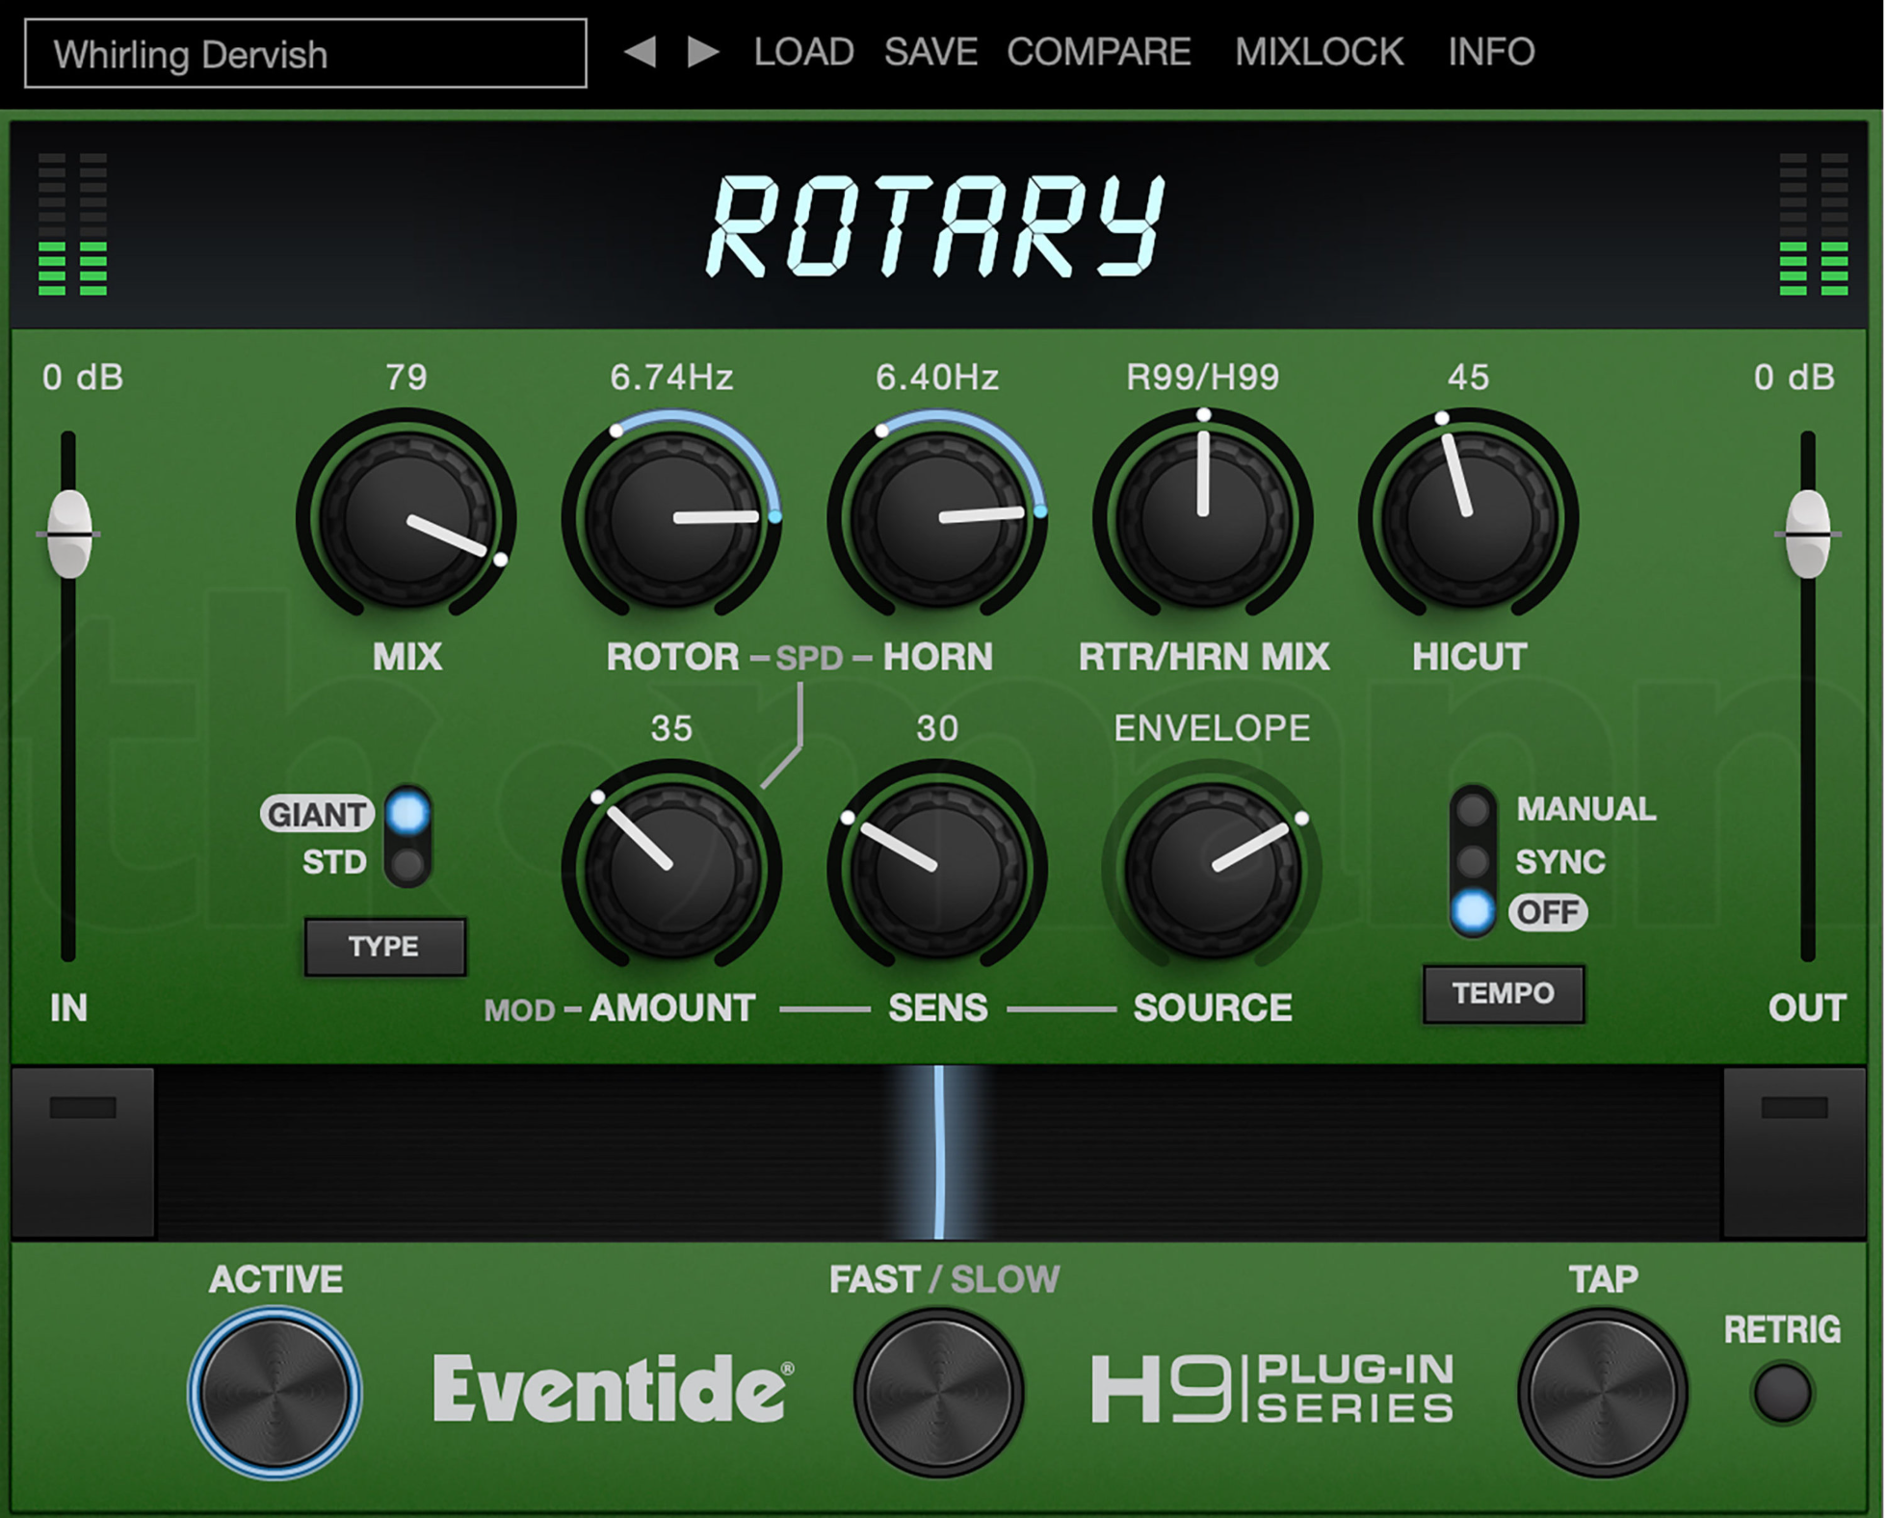Click the left ribbon end button
The width and height of the screenshot is (1886, 1518).
tap(83, 1152)
